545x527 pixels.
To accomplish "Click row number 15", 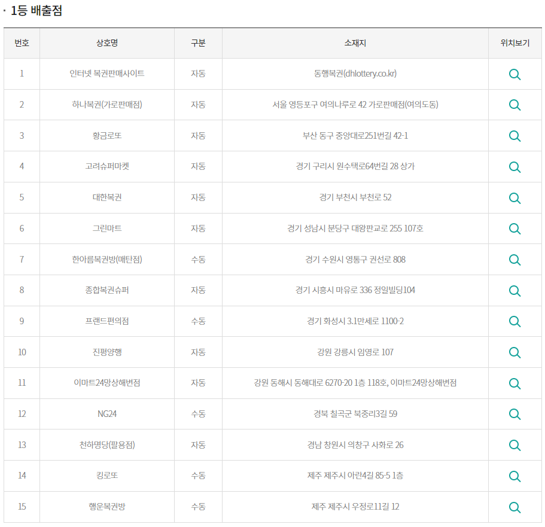I will click(22, 506).
